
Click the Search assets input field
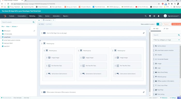17,22
